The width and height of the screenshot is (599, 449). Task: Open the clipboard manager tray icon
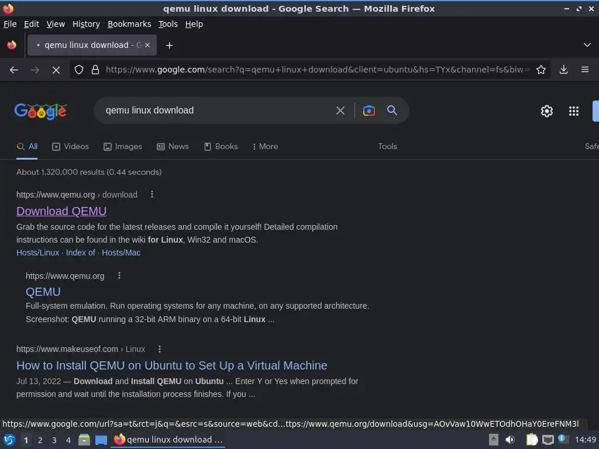(x=532, y=440)
